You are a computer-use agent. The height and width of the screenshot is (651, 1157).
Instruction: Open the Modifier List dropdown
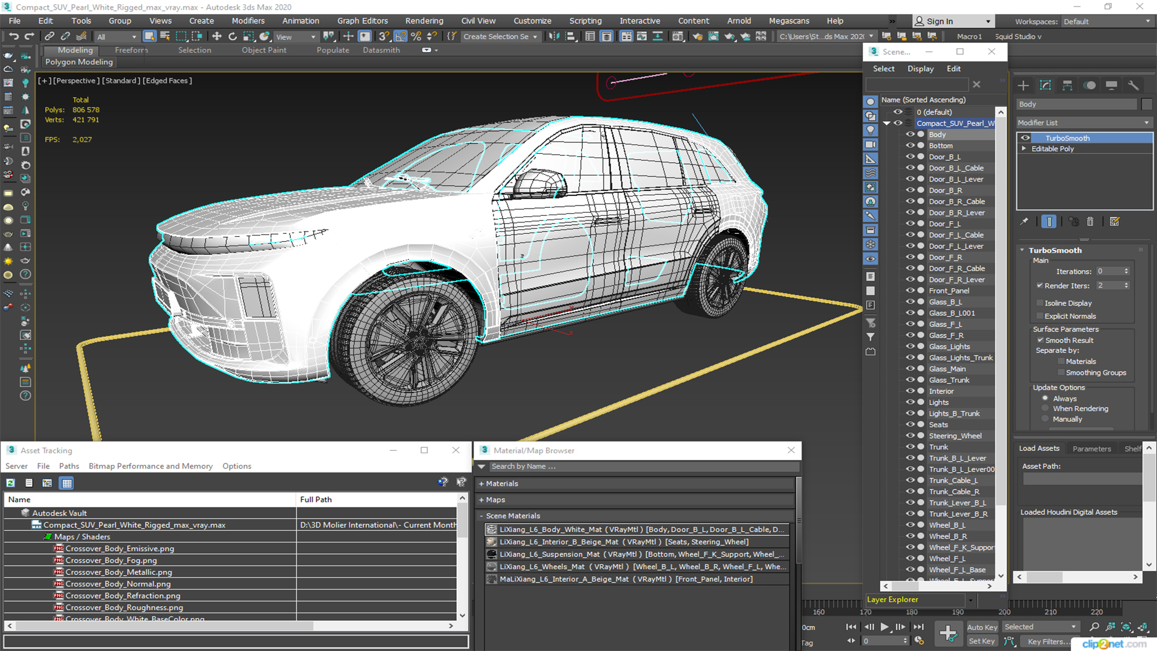coord(1083,122)
